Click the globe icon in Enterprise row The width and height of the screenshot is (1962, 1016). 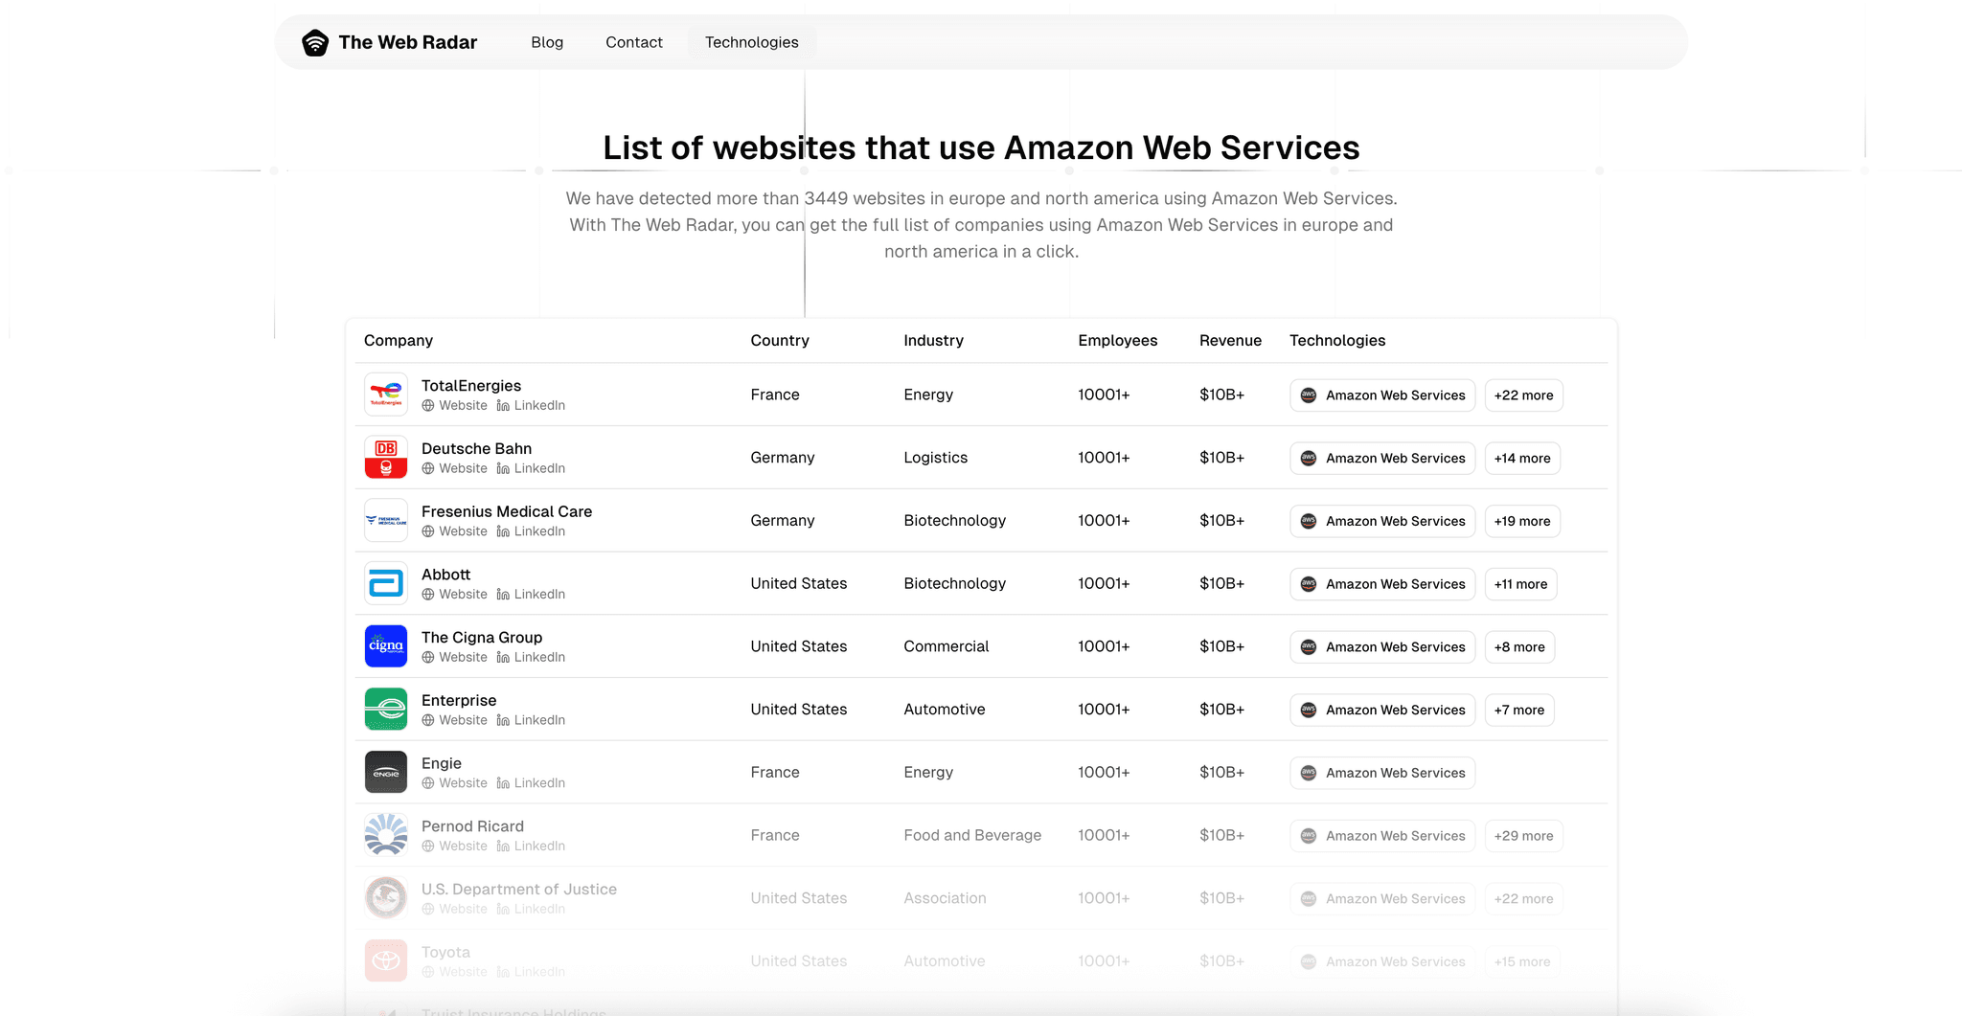click(428, 721)
